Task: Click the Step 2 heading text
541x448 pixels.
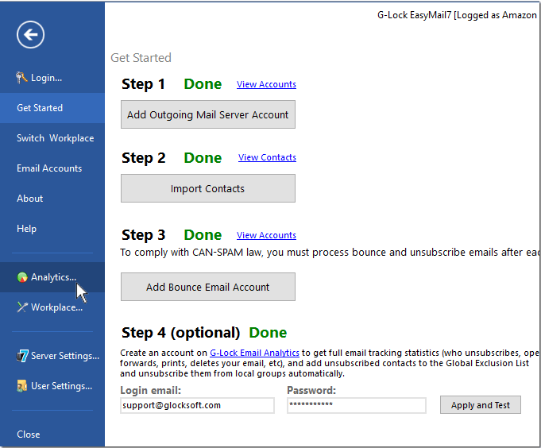Action: coord(144,158)
